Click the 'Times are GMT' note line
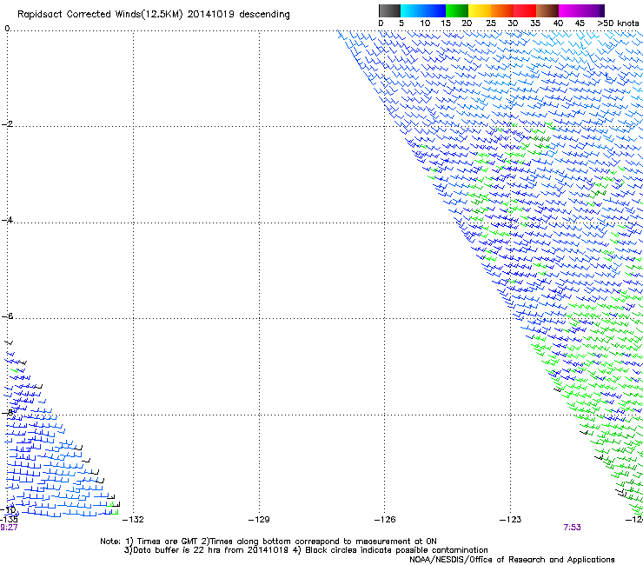643x565 pixels. click(x=268, y=542)
